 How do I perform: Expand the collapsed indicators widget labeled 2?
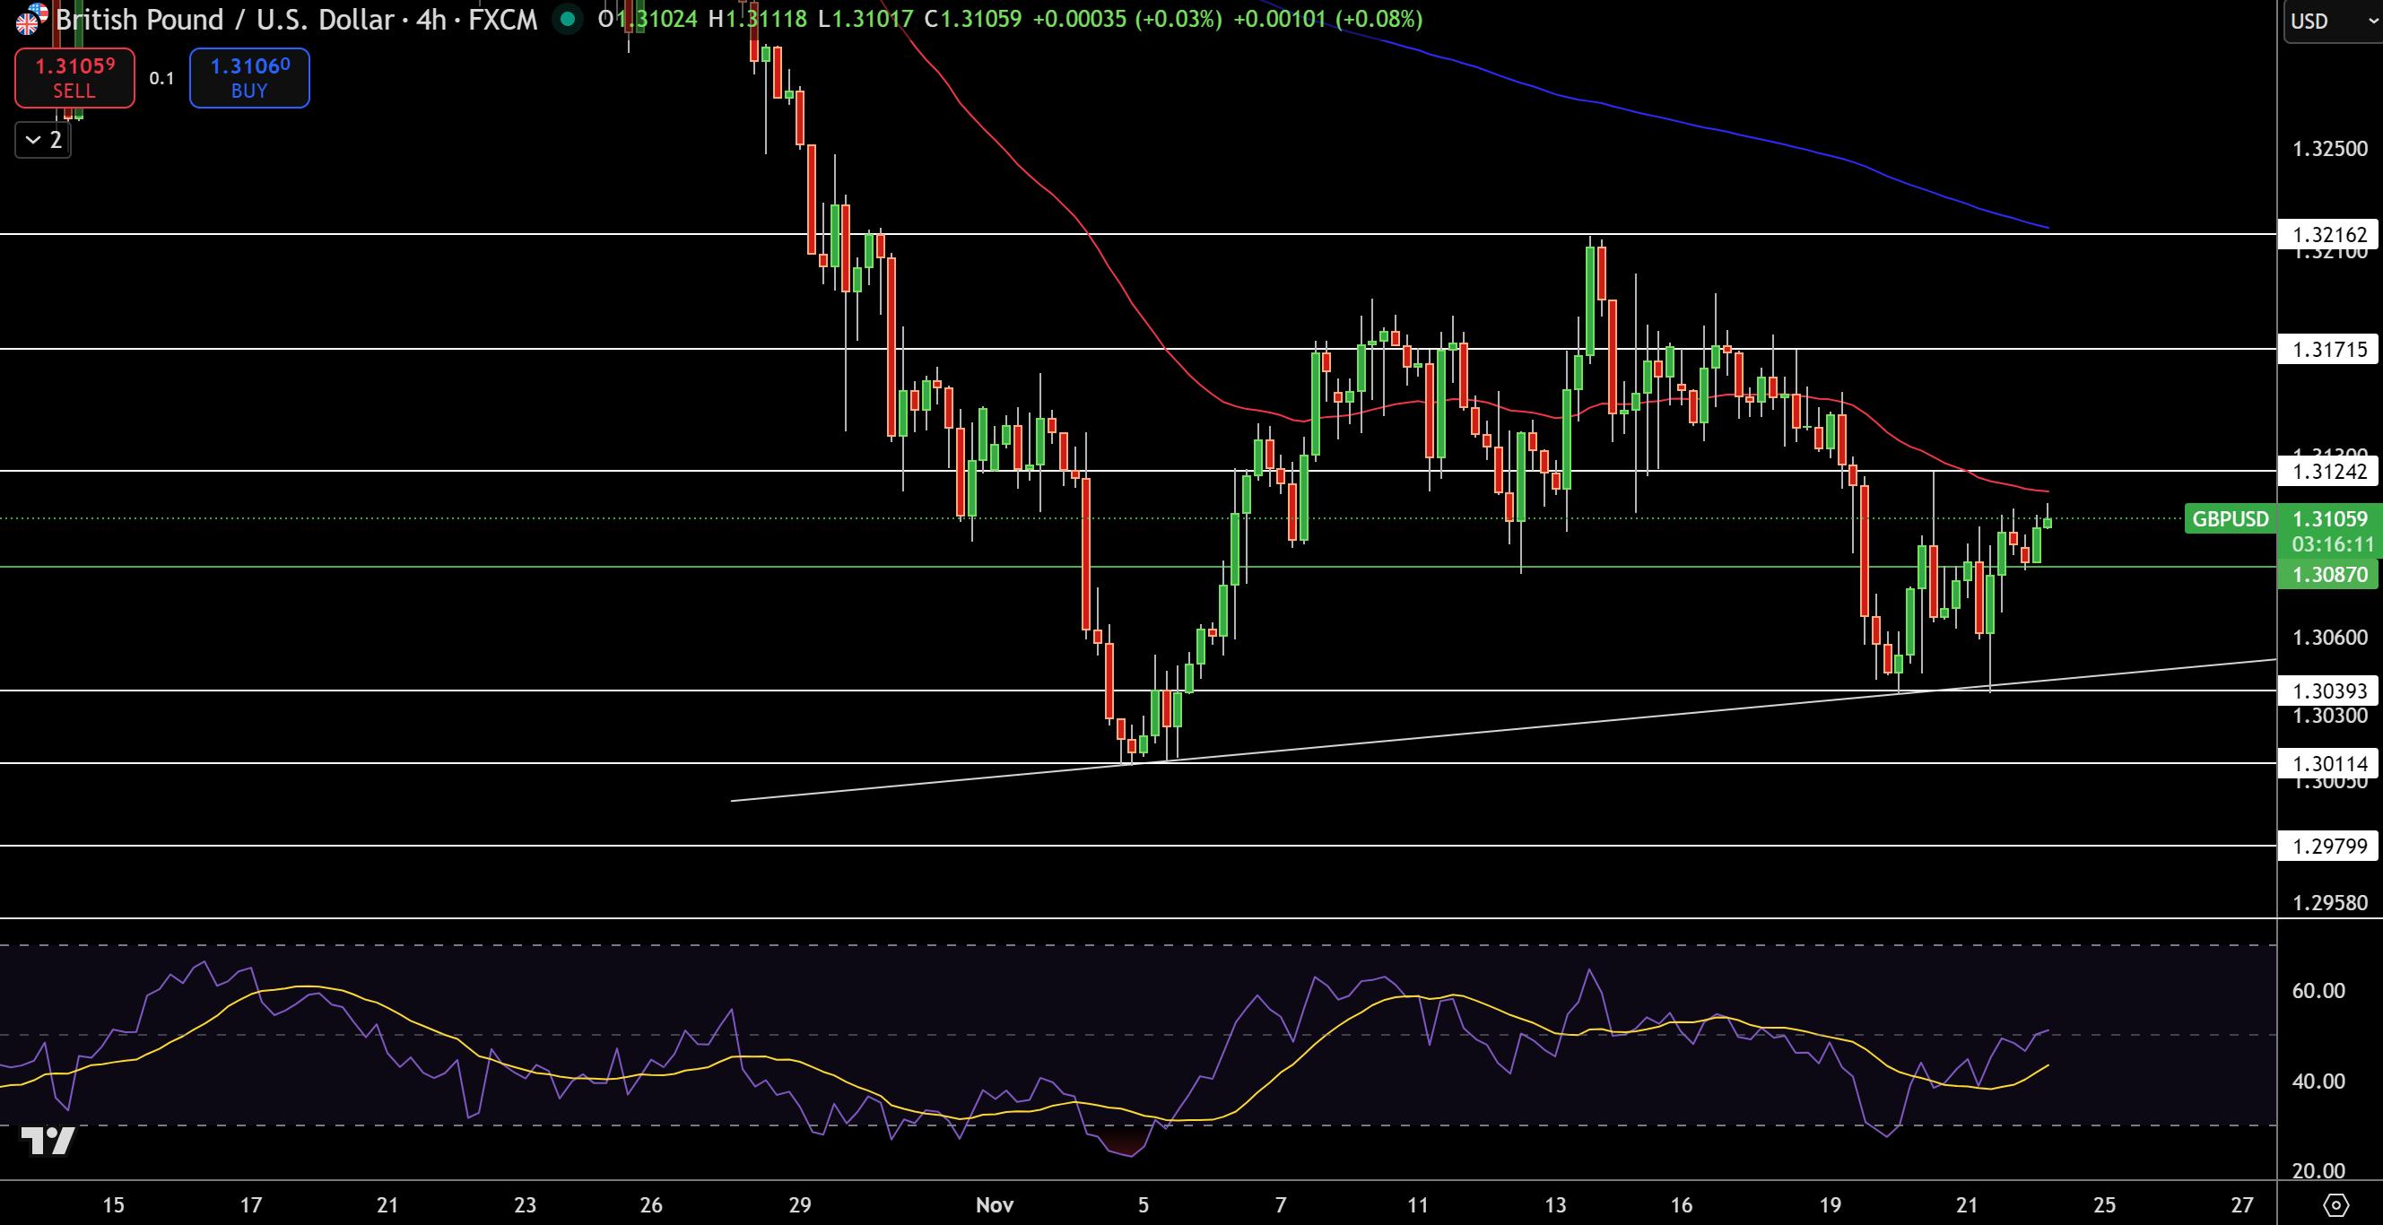coord(41,140)
